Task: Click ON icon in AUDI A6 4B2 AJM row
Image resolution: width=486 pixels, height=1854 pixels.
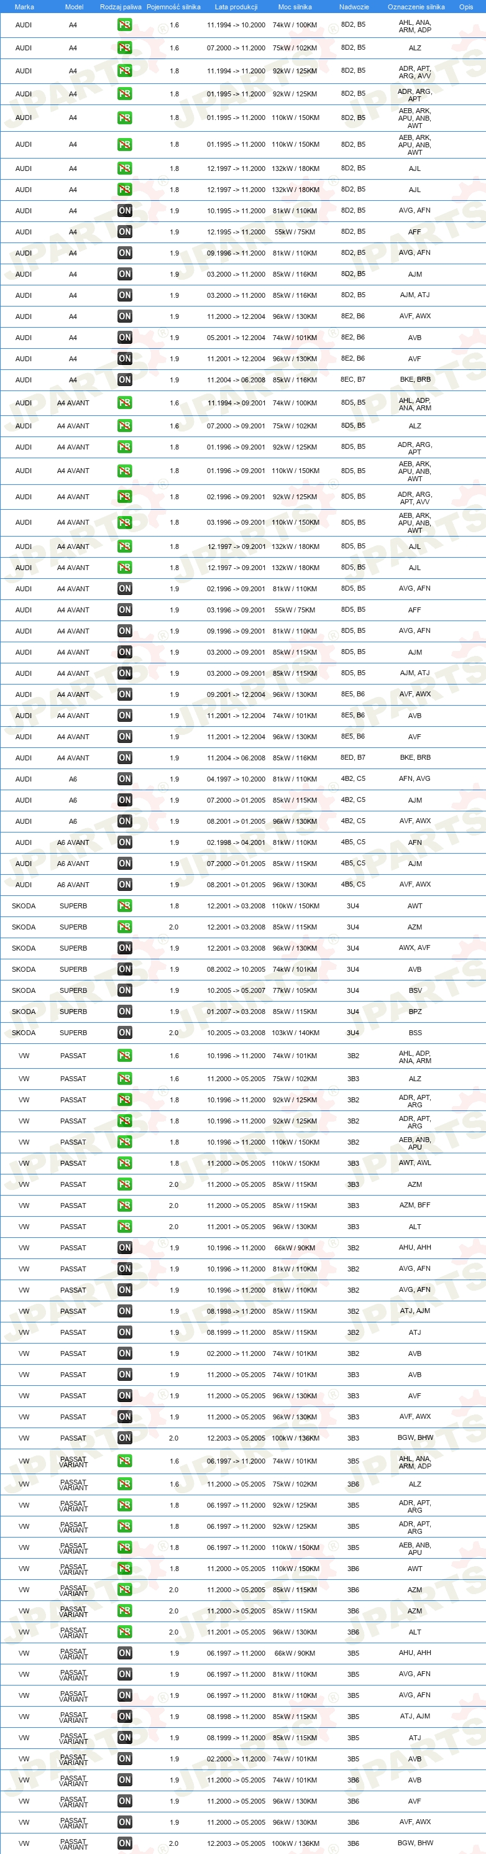Action: 124,800
